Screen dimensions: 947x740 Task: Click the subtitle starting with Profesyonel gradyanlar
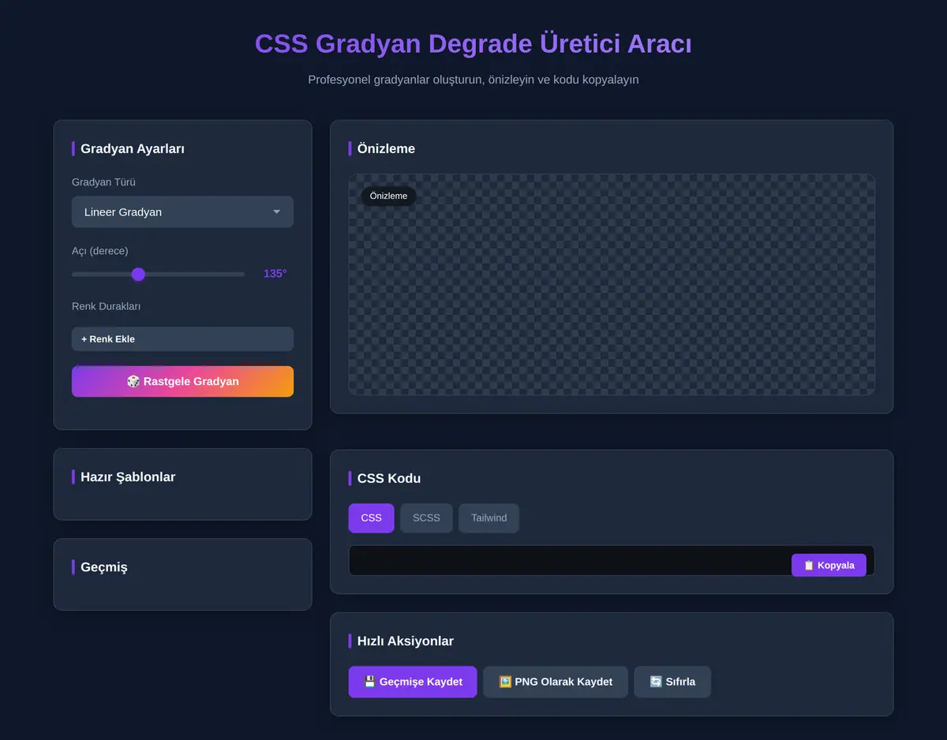(x=473, y=80)
